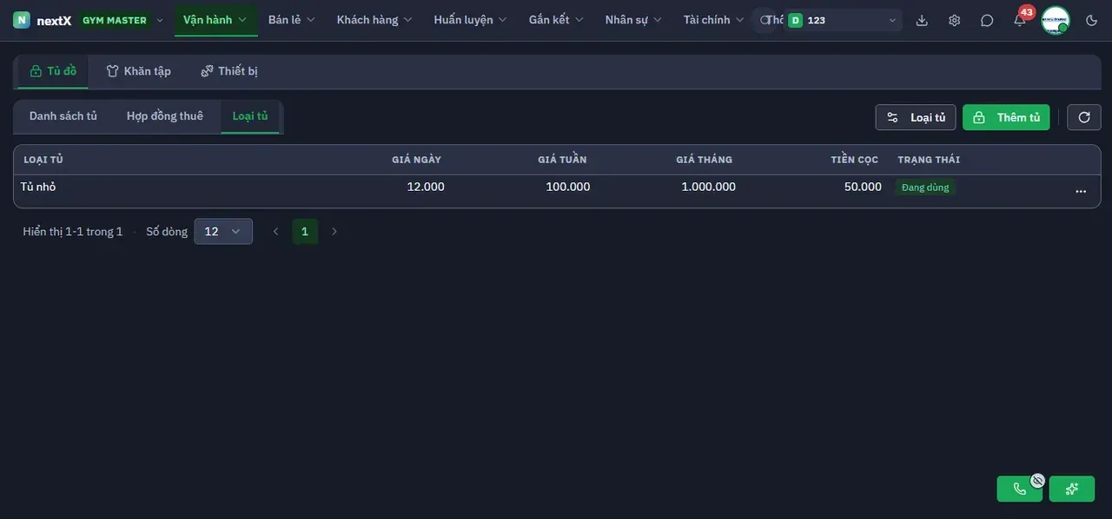
Task: Hide the phone widget via the crossed-eye icon
Action: pyautogui.click(x=1037, y=480)
